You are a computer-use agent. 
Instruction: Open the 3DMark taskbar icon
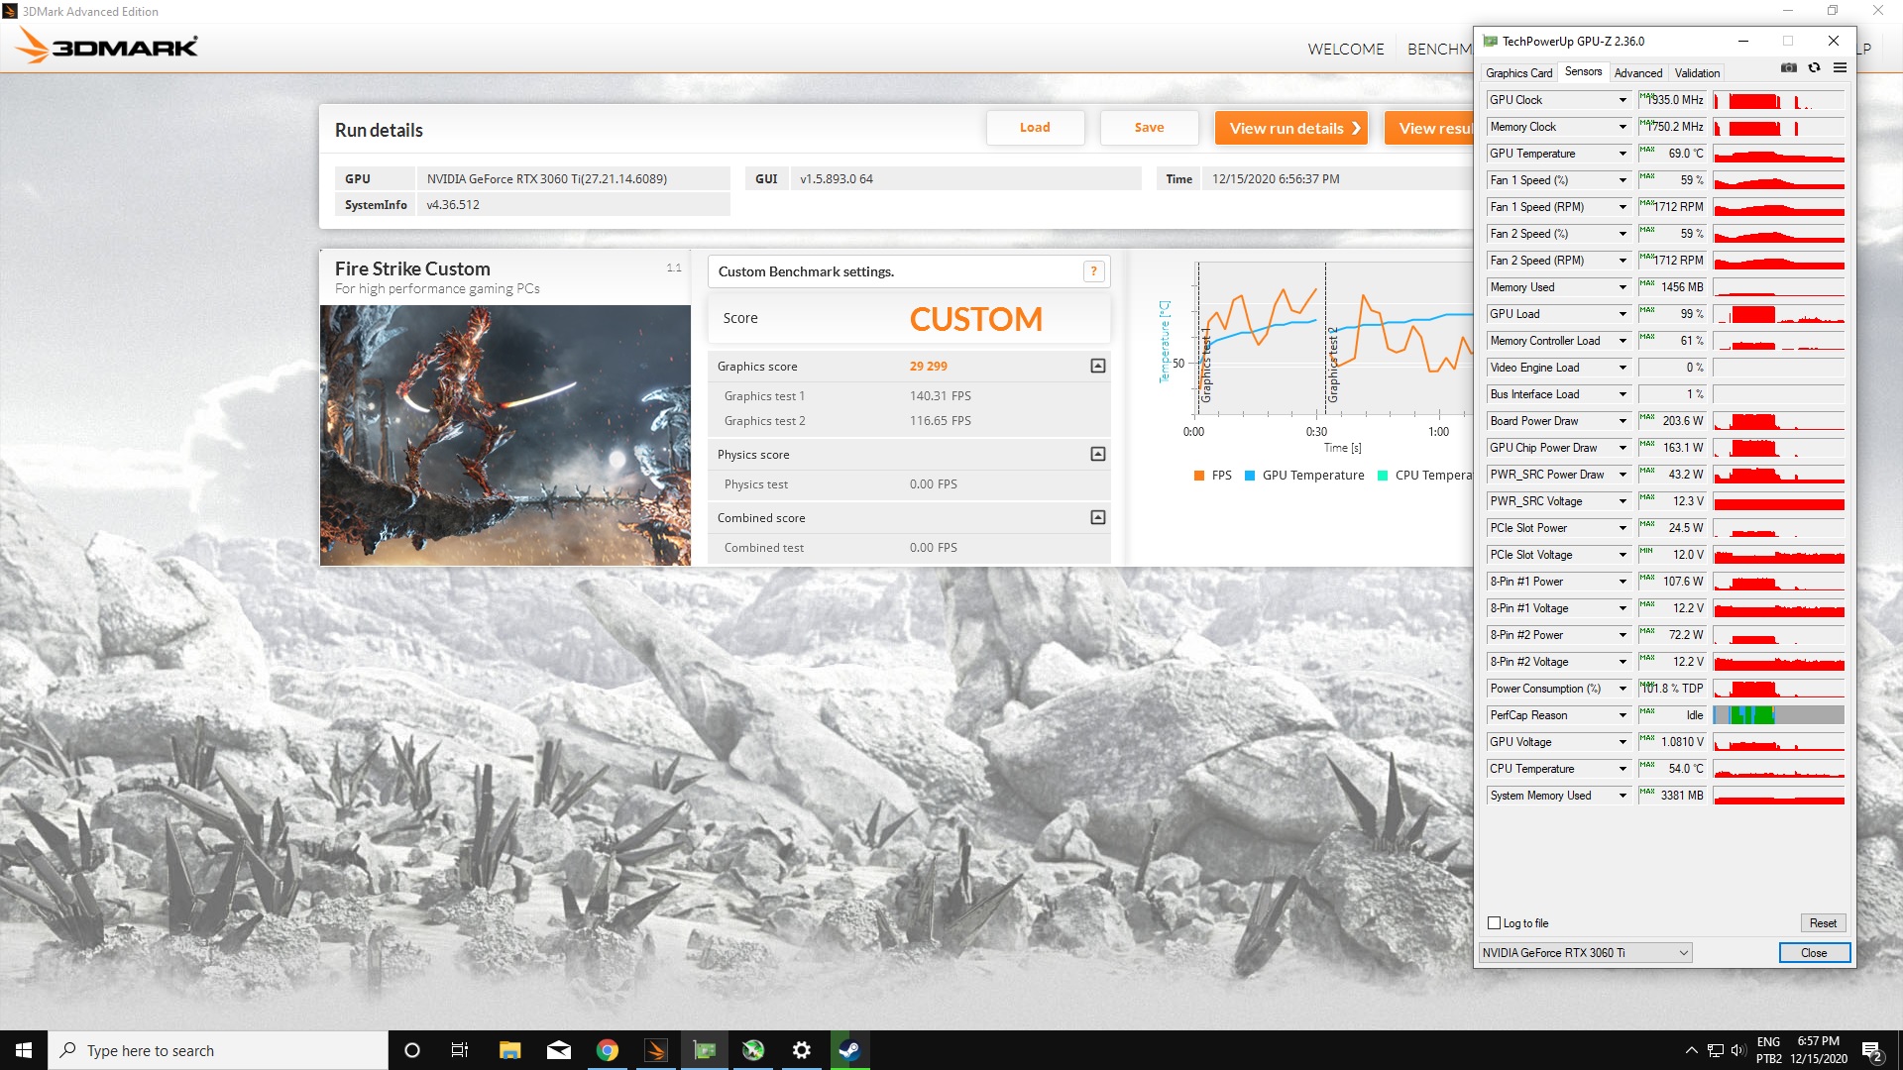(x=655, y=1050)
